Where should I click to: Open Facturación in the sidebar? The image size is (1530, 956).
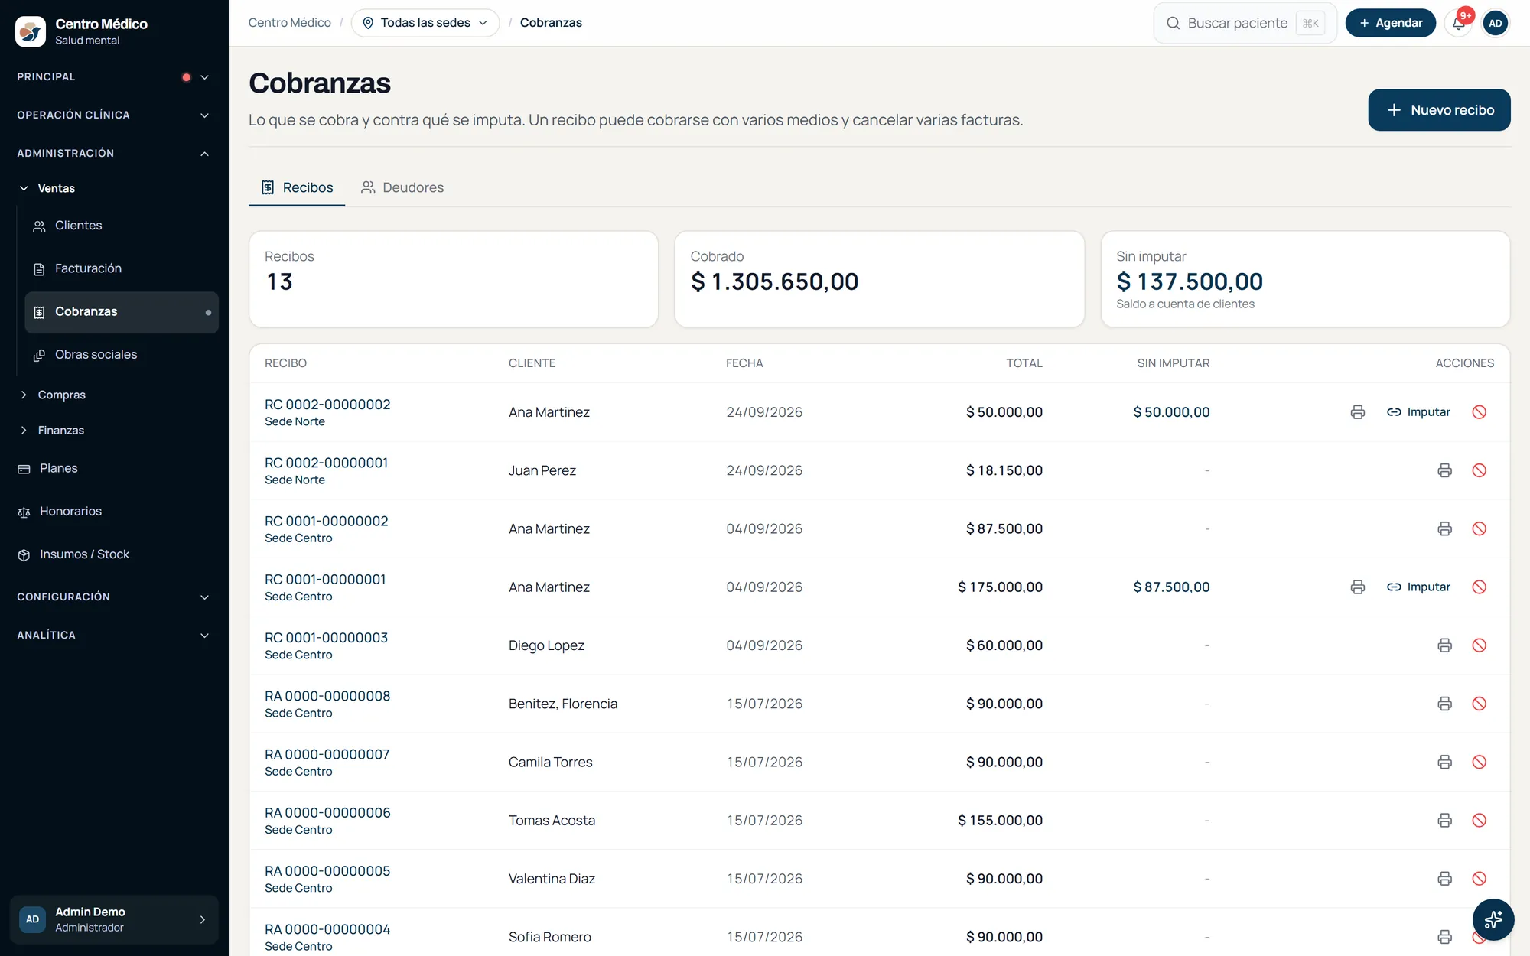pyautogui.click(x=122, y=268)
